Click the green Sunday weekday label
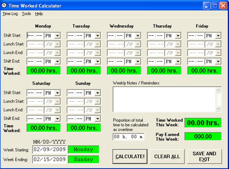Screen dimensions: 229x169 83,159
